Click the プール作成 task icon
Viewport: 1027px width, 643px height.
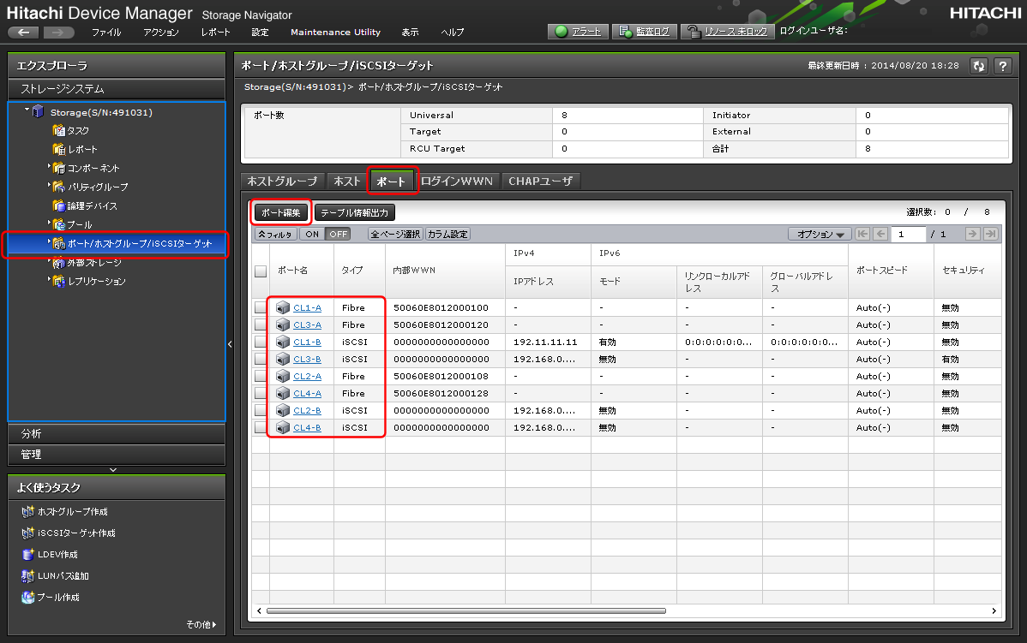27,598
